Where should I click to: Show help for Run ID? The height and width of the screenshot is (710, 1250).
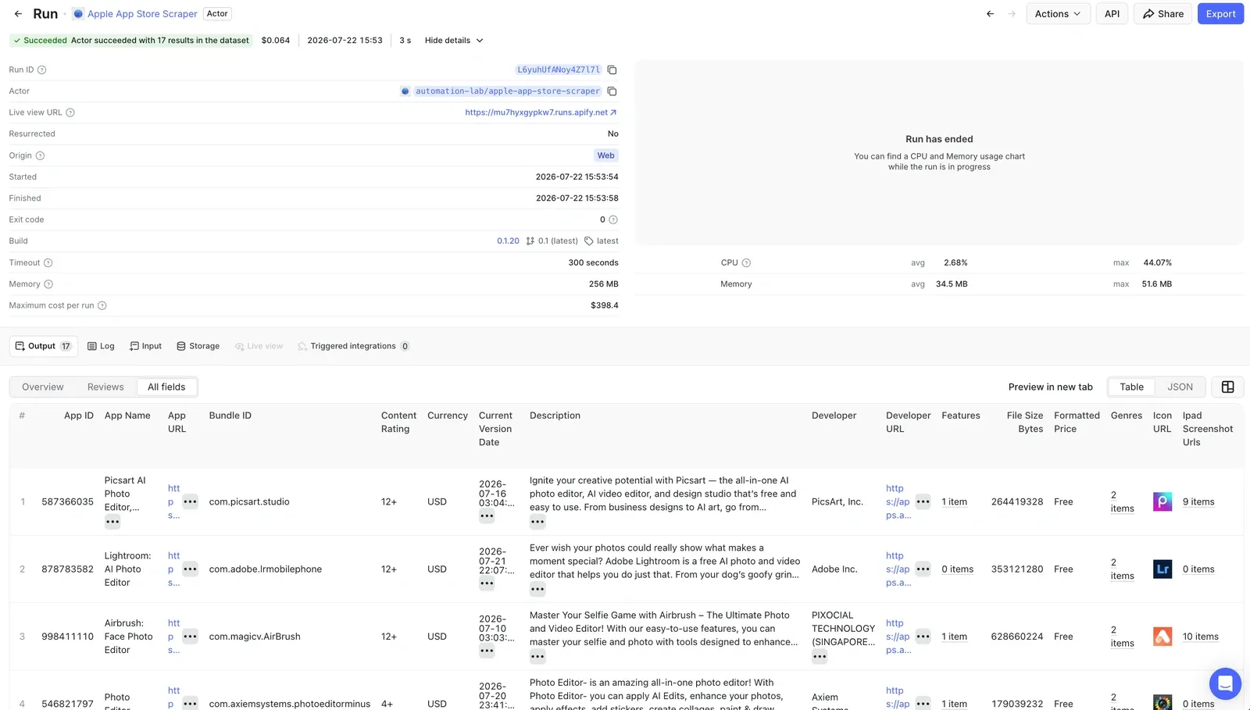point(42,70)
